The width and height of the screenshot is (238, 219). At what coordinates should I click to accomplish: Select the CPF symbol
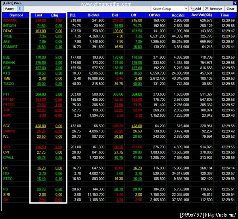click(6, 152)
